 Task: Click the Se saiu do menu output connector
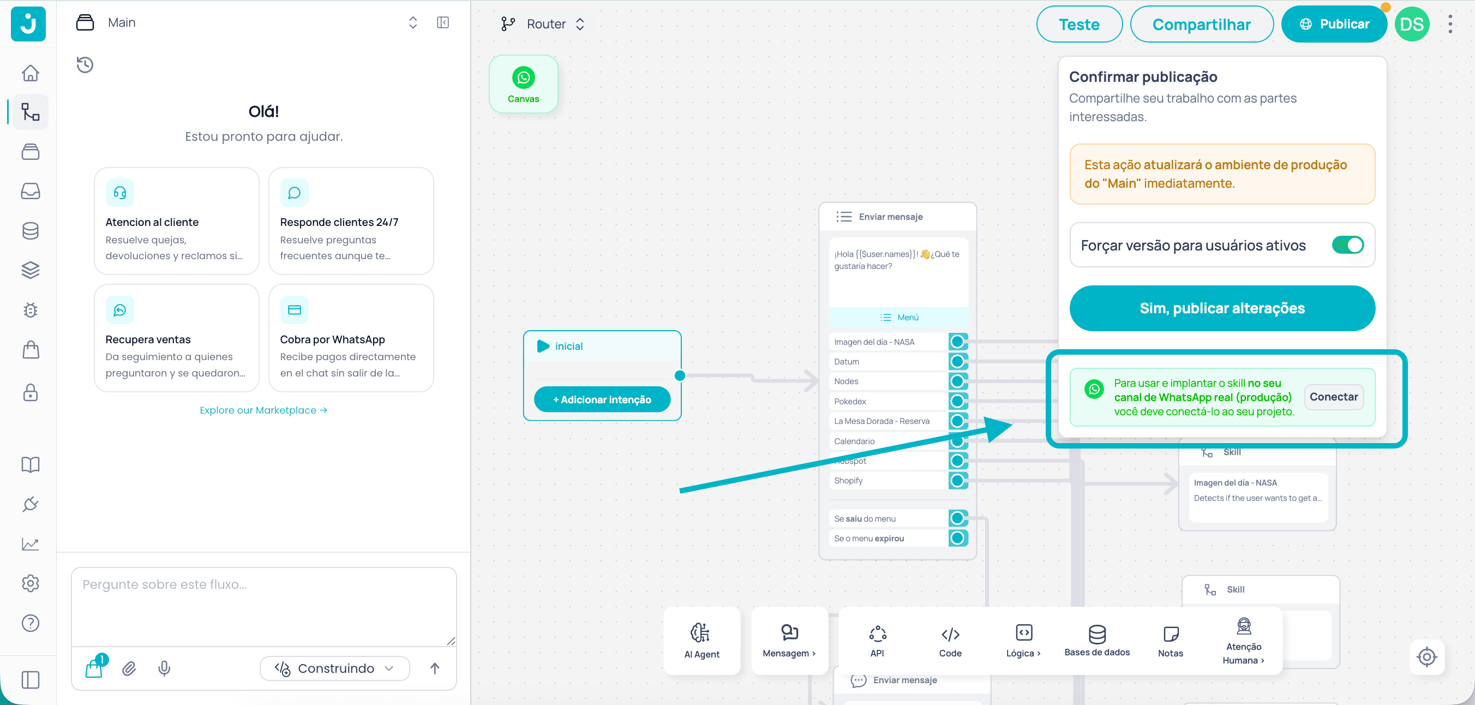pos(957,518)
